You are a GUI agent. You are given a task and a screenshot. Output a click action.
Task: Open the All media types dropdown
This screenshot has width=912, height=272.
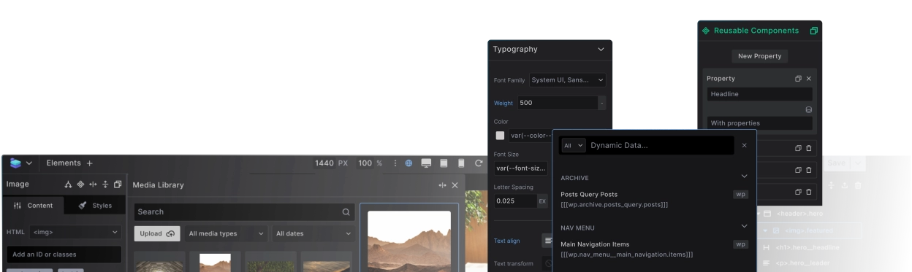tap(226, 233)
